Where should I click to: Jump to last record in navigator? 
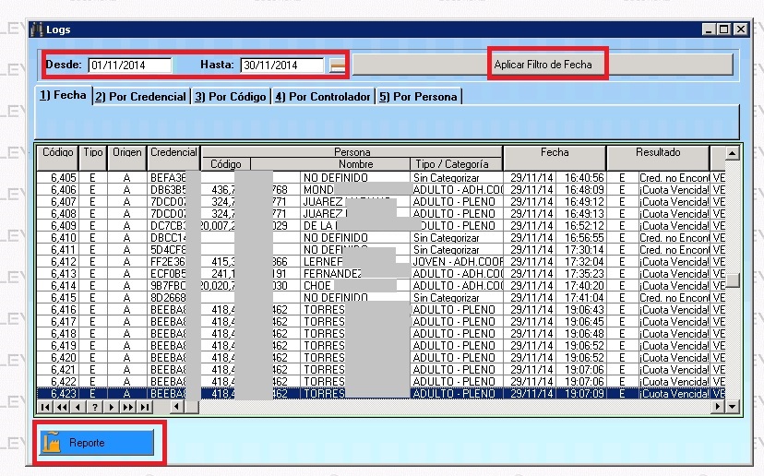(x=144, y=407)
